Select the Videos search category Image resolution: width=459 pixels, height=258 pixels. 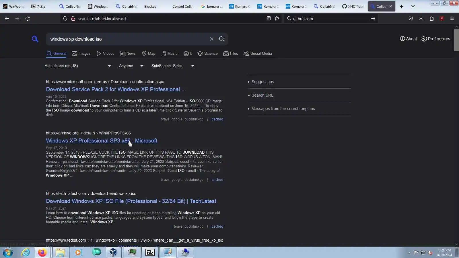105,54
